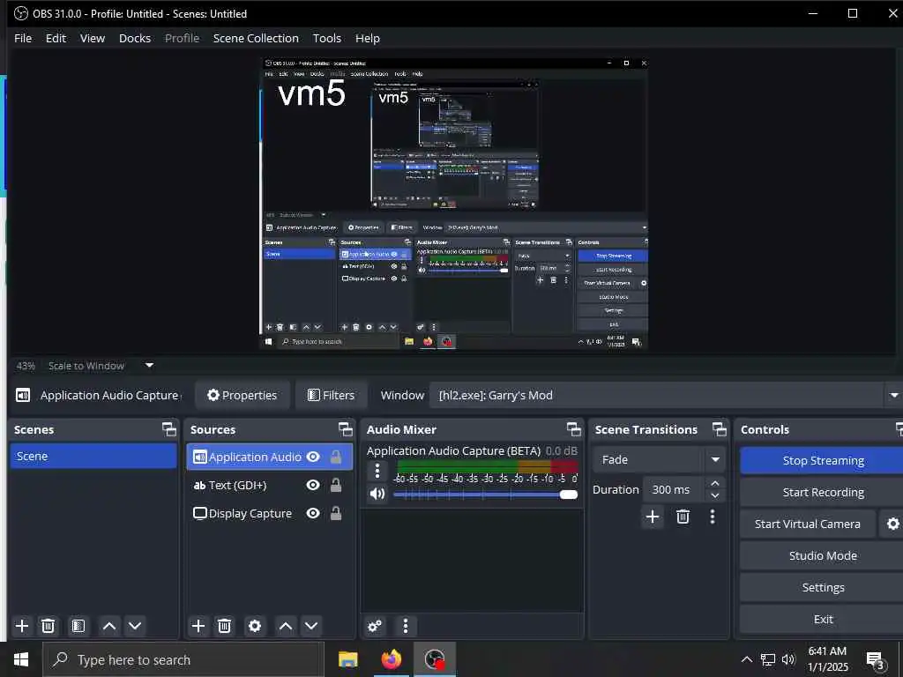Open the Scene Collection menu
The width and height of the screenshot is (903, 677).
click(256, 38)
